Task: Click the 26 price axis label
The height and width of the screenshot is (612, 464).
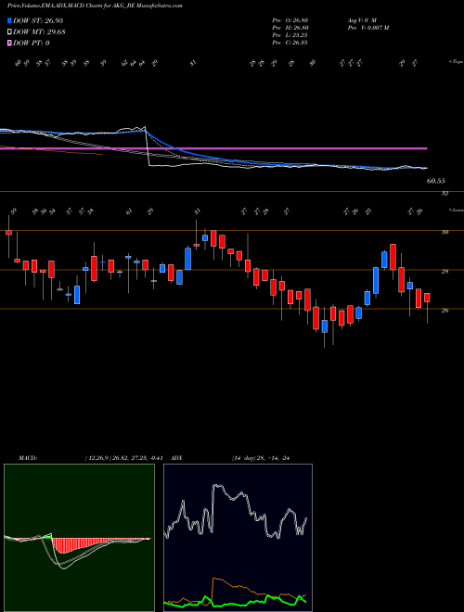Action: pyautogui.click(x=445, y=311)
